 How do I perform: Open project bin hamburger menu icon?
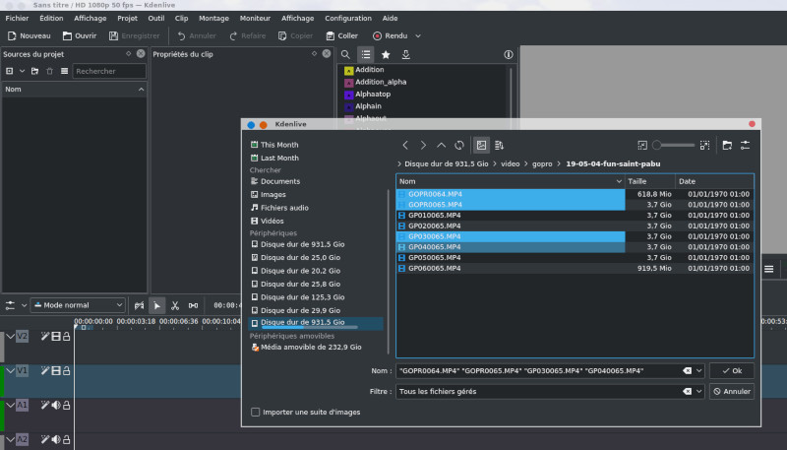tap(64, 71)
